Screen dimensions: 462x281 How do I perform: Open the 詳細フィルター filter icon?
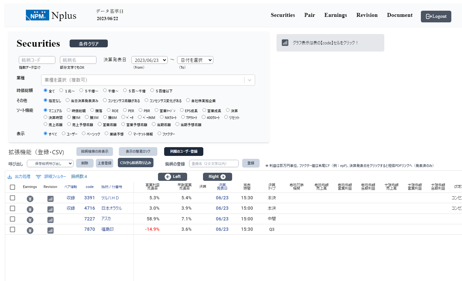(x=39, y=177)
